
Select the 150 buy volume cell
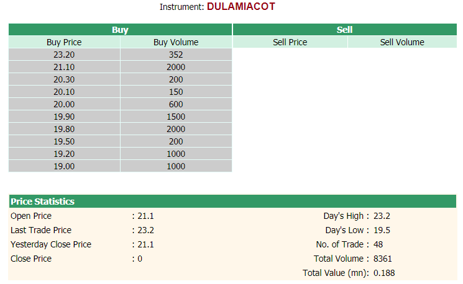point(176,92)
